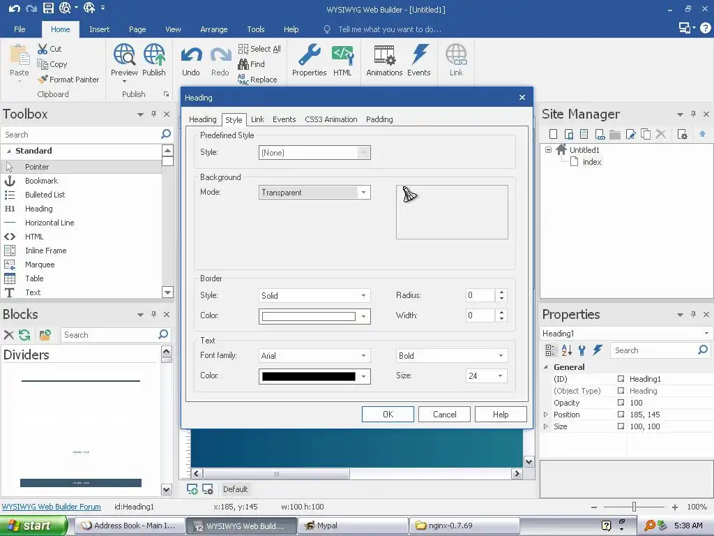714x536 pixels.
Task: Open the Font family dropdown
Action: coord(314,355)
